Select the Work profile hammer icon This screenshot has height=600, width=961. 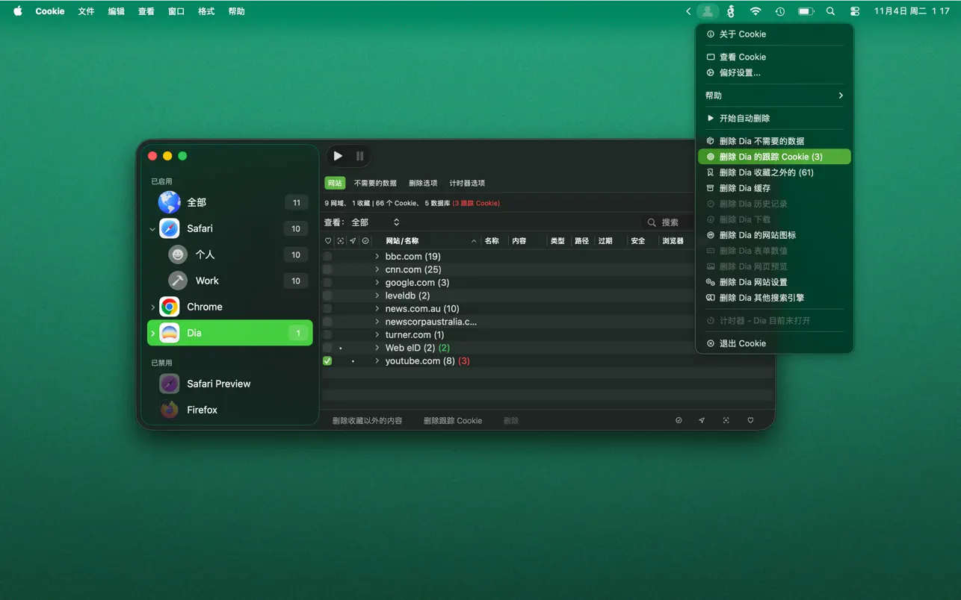pyautogui.click(x=178, y=281)
